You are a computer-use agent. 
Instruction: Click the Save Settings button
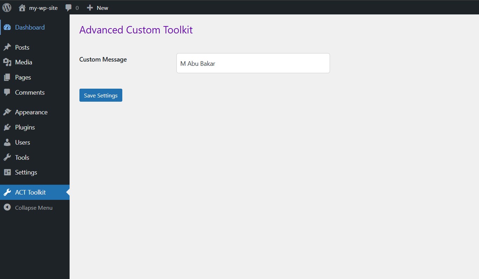[x=101, y=95]
